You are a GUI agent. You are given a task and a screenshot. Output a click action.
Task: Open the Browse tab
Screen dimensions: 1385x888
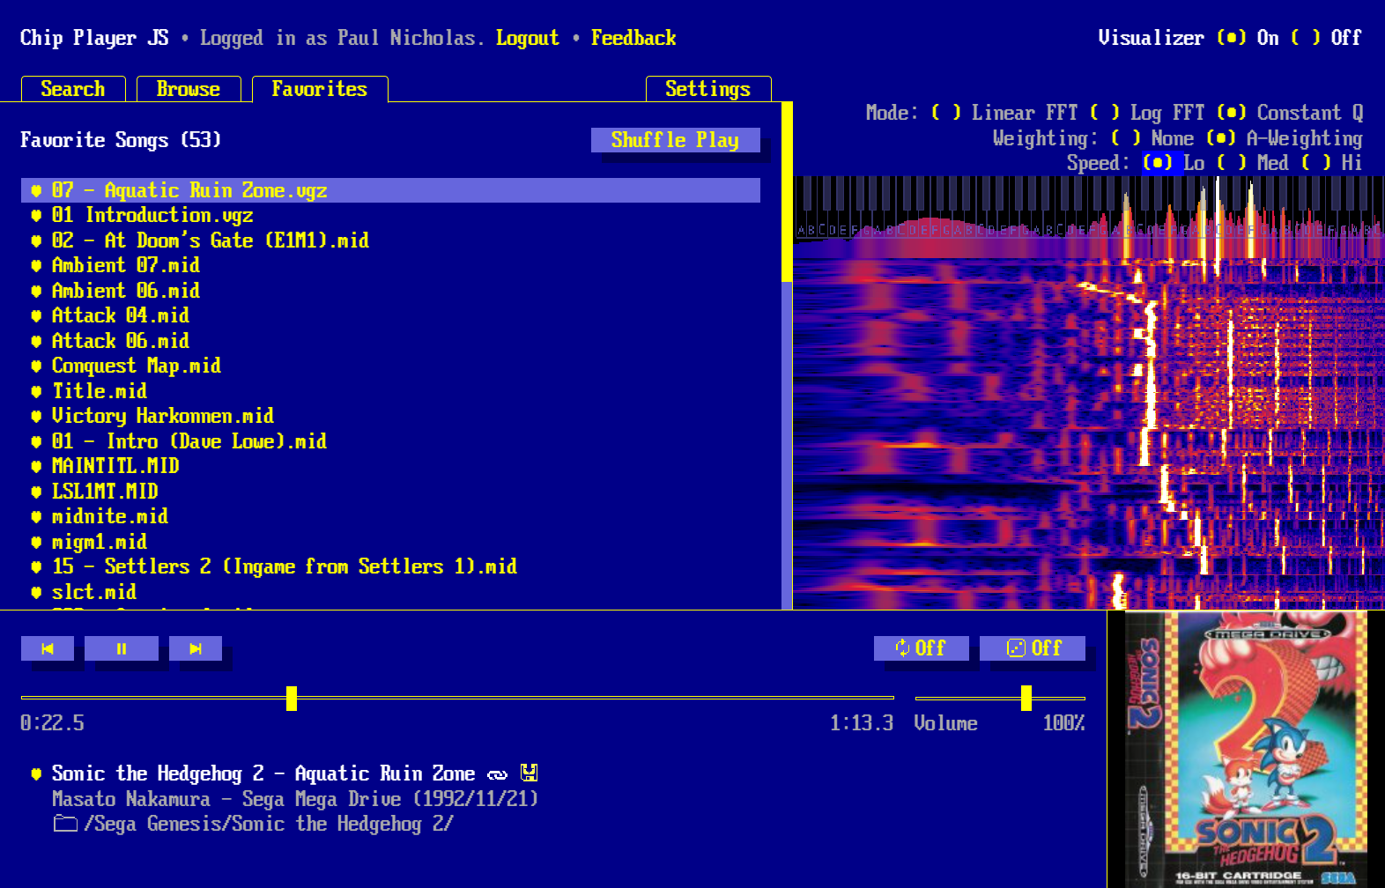[189, 89]
